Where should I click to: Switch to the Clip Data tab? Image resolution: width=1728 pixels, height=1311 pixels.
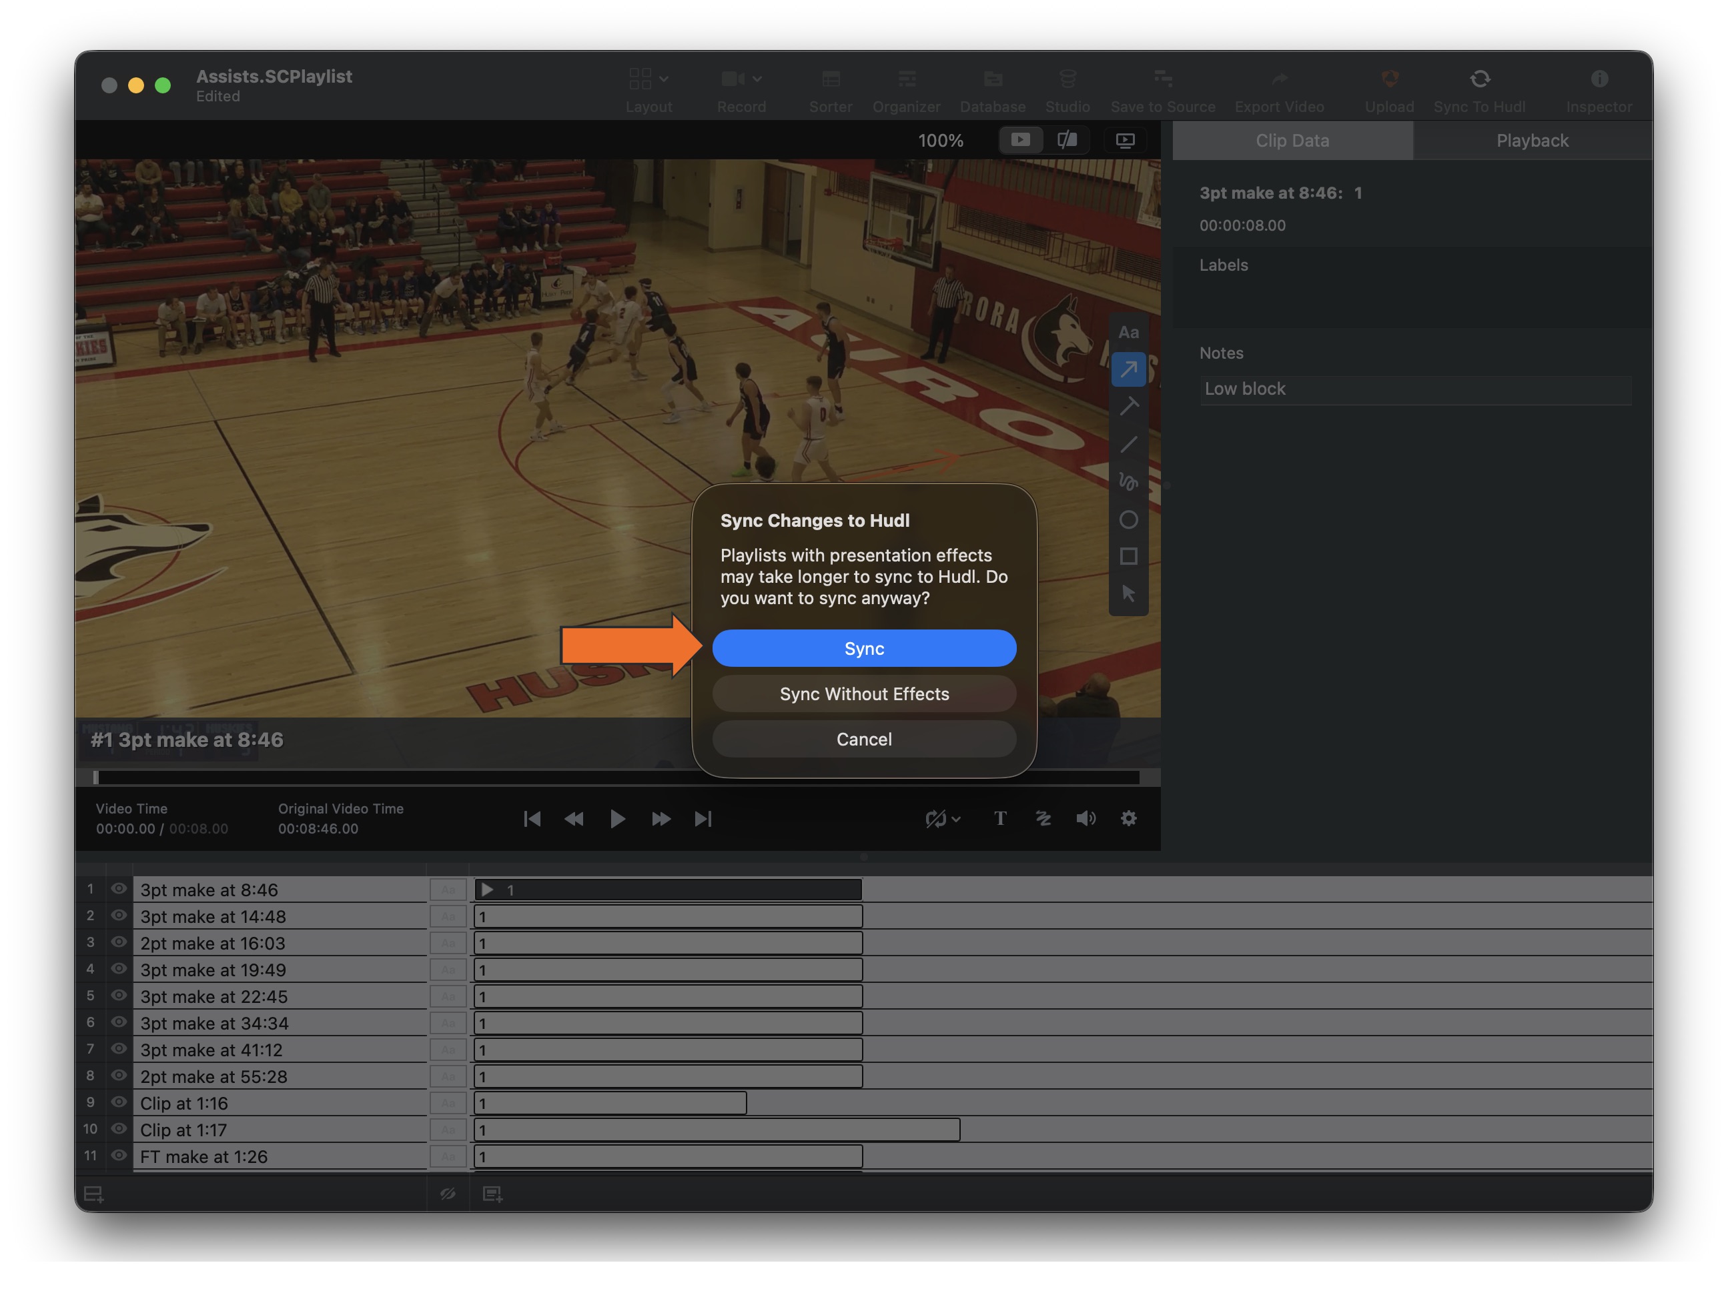coord(1292,141)
